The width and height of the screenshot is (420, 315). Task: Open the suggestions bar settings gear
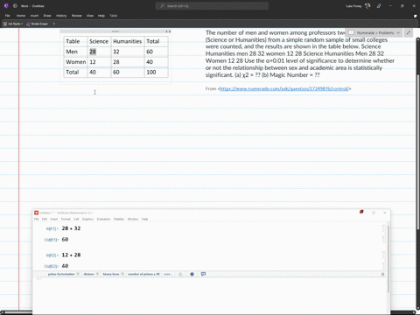pos(382,274)
